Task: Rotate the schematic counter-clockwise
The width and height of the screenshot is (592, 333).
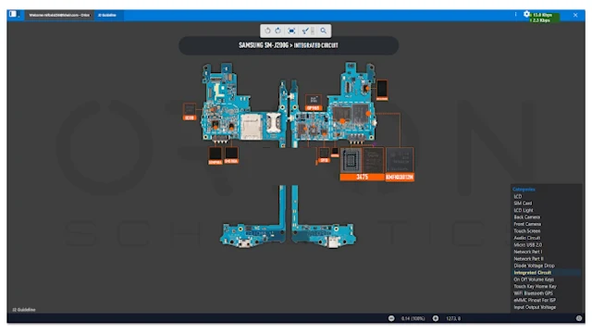Action: click(267, 31)
